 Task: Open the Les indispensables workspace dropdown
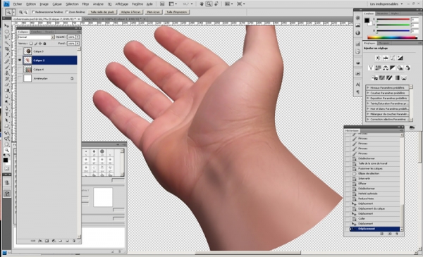tap(386, 4)
